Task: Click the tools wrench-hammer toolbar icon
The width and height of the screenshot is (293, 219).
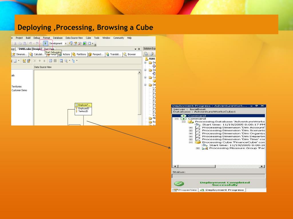Action: point(80,43)
